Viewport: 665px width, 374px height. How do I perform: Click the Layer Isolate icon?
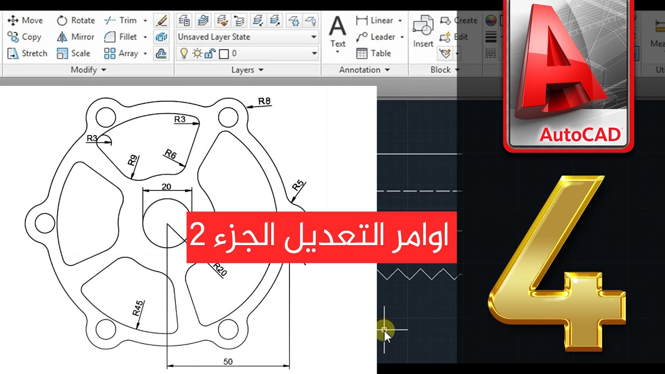coord(257,20)
